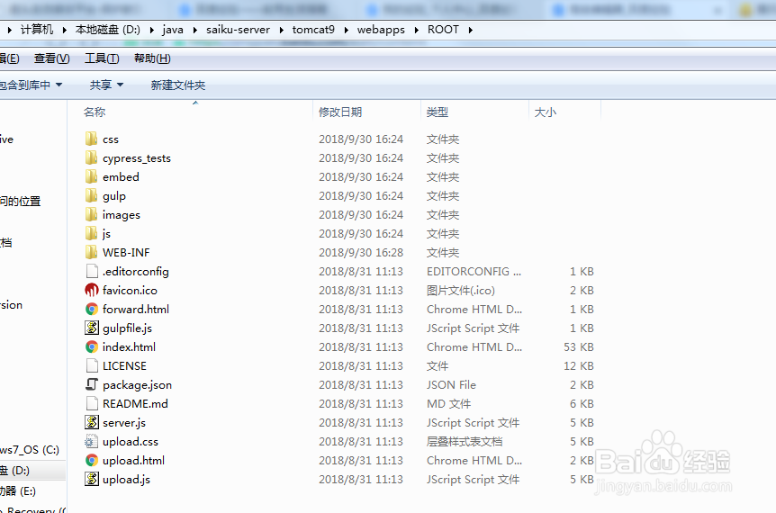Select the file name server.js
This screenshot has height=513, width=776.
pos(124,423)
